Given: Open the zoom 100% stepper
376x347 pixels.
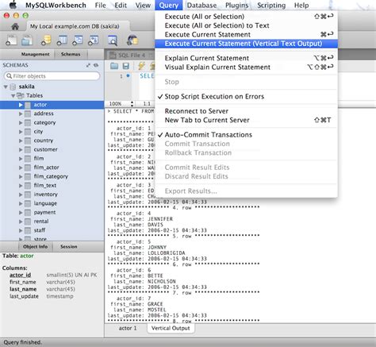Looking at the screenshot, I should pos(132,104).
